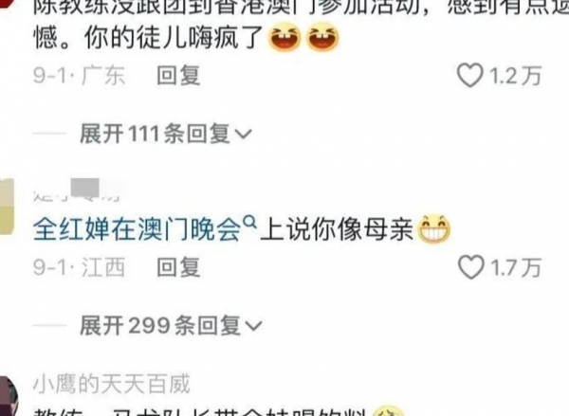Screen dimensions: 569x416
Task: Like the comment with 1.2万 likes
Action: point(470,75)
